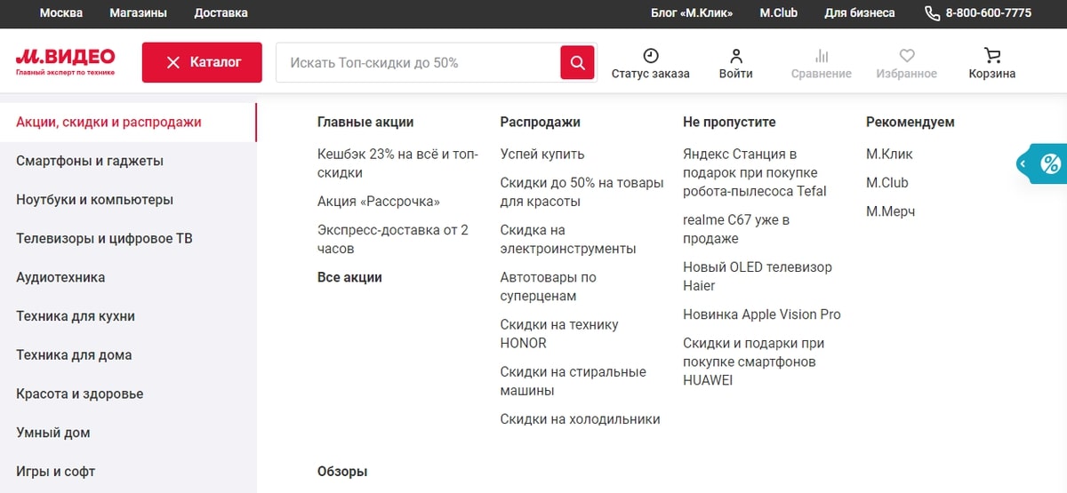Select Красота и здоровье category
This screenshot has width=1067, height=493.
[x=128, y=394]
